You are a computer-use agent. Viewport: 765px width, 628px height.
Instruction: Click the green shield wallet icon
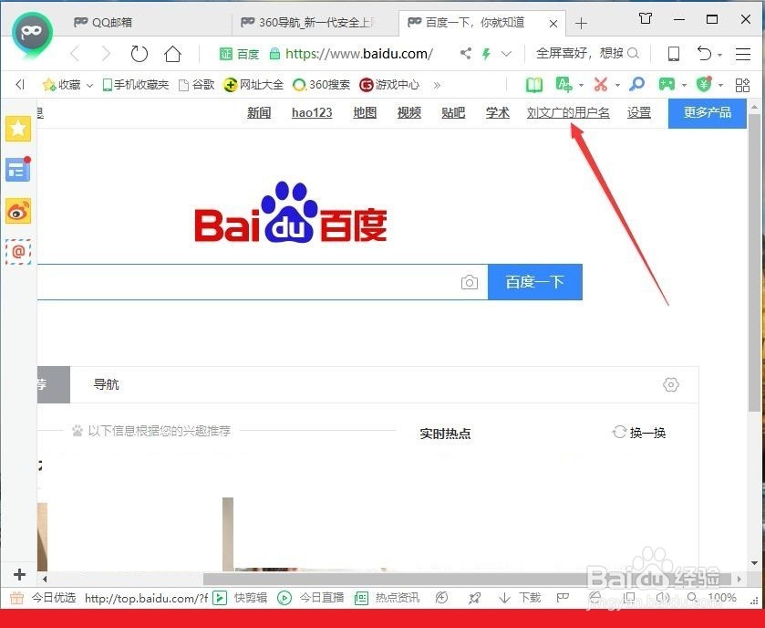[x=704, y=85]
